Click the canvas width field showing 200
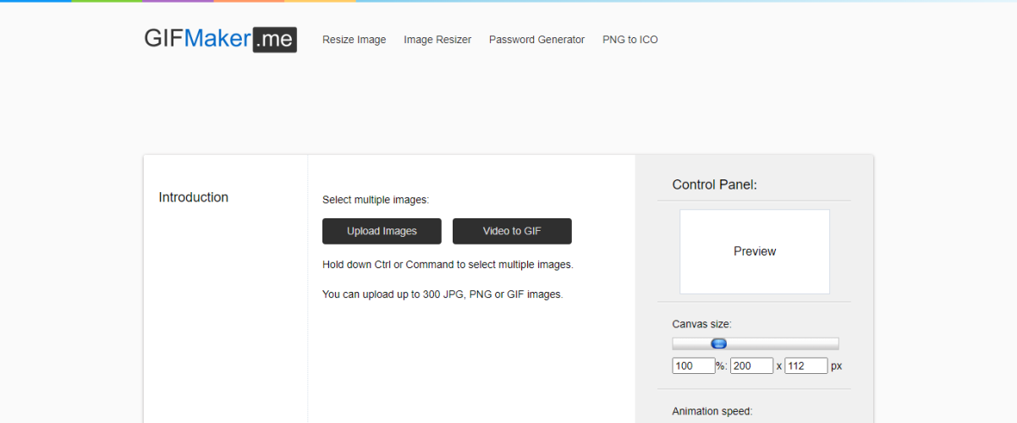The image size is (1017, 423). tap(751, 366)
